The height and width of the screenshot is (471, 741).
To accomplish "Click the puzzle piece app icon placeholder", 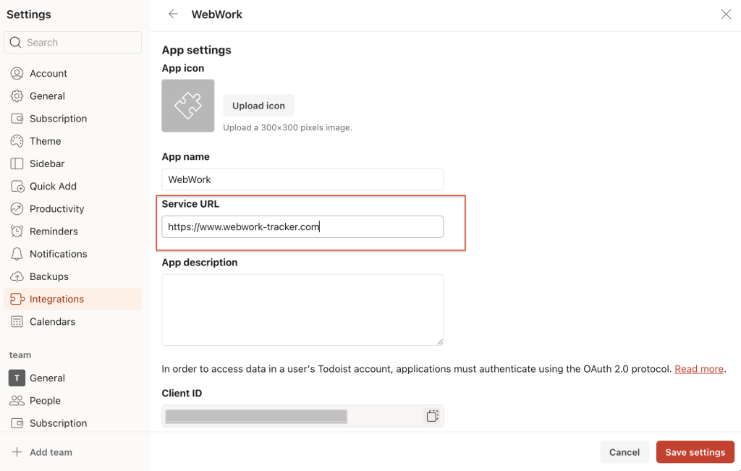I will (x=188, y=106).
